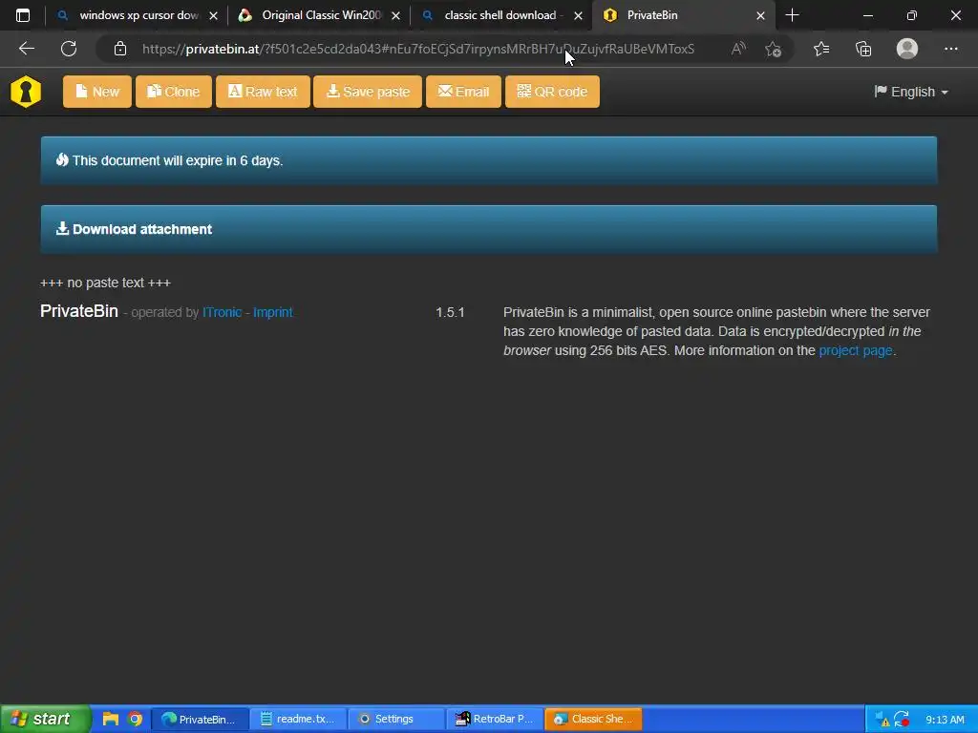Select PrivateBin taskbar button
The width and height of the screenshot is (978, 733).
pyautogui.click(x=200, y=719)
